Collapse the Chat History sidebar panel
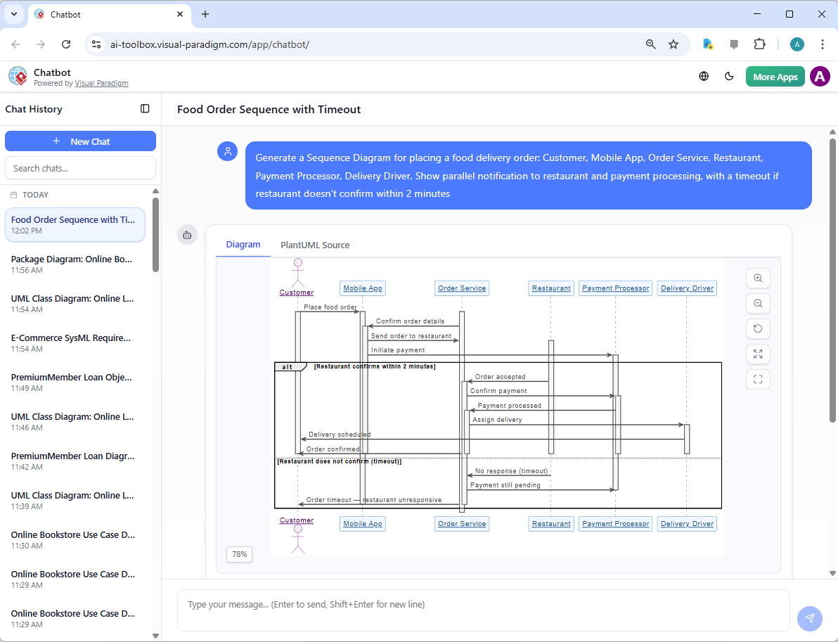 click(x=145, y=109)
